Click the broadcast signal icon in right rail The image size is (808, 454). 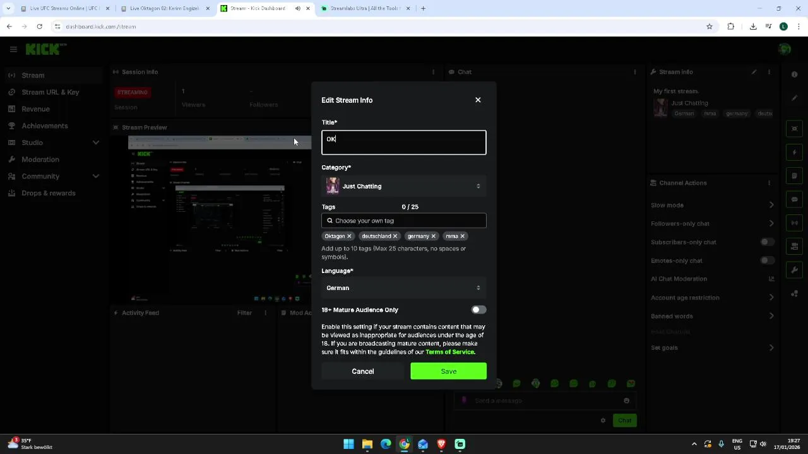pos(795,223)
